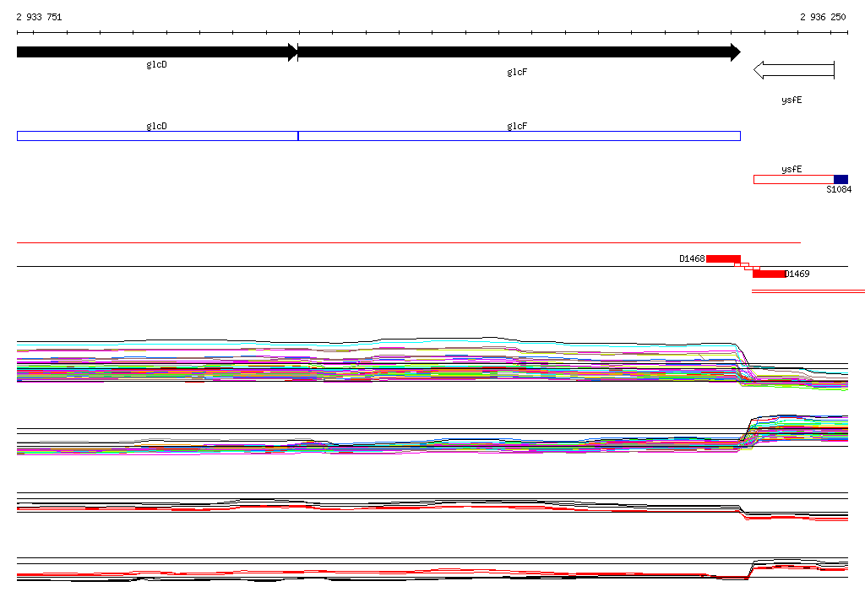Click the ysfE label under white arrow

(x=792, y=100)
